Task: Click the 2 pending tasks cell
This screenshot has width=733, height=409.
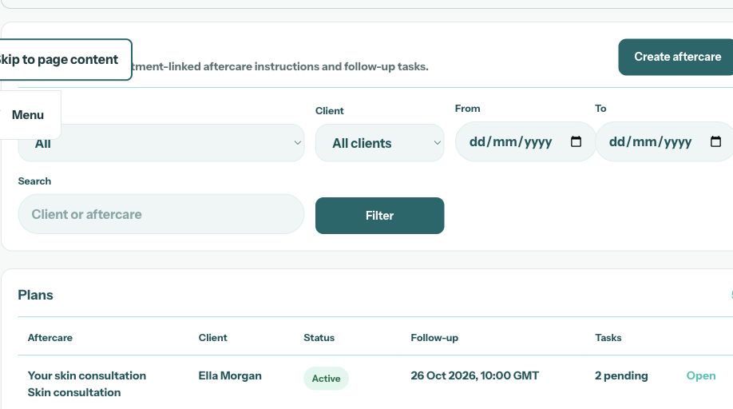Action: point(621,375)
